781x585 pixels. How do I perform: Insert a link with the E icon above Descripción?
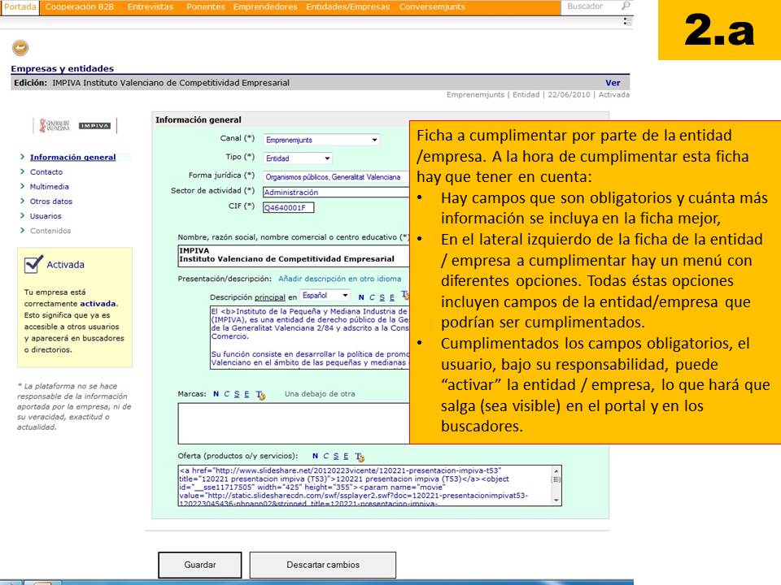pyautogui.click(x=393, y=297)
